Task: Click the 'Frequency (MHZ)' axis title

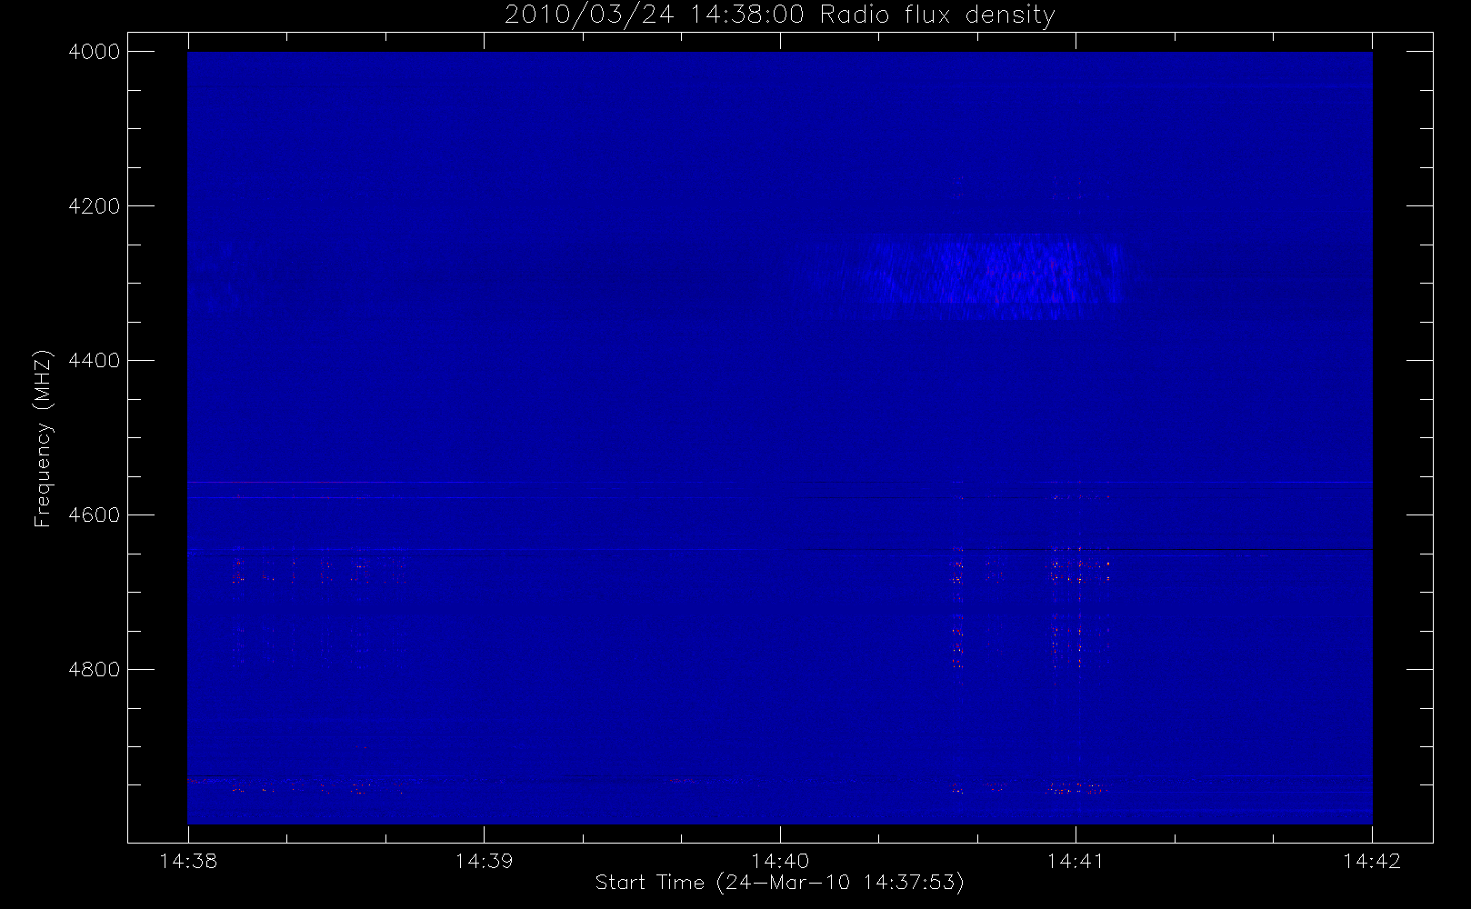Action: click(43, 438)
